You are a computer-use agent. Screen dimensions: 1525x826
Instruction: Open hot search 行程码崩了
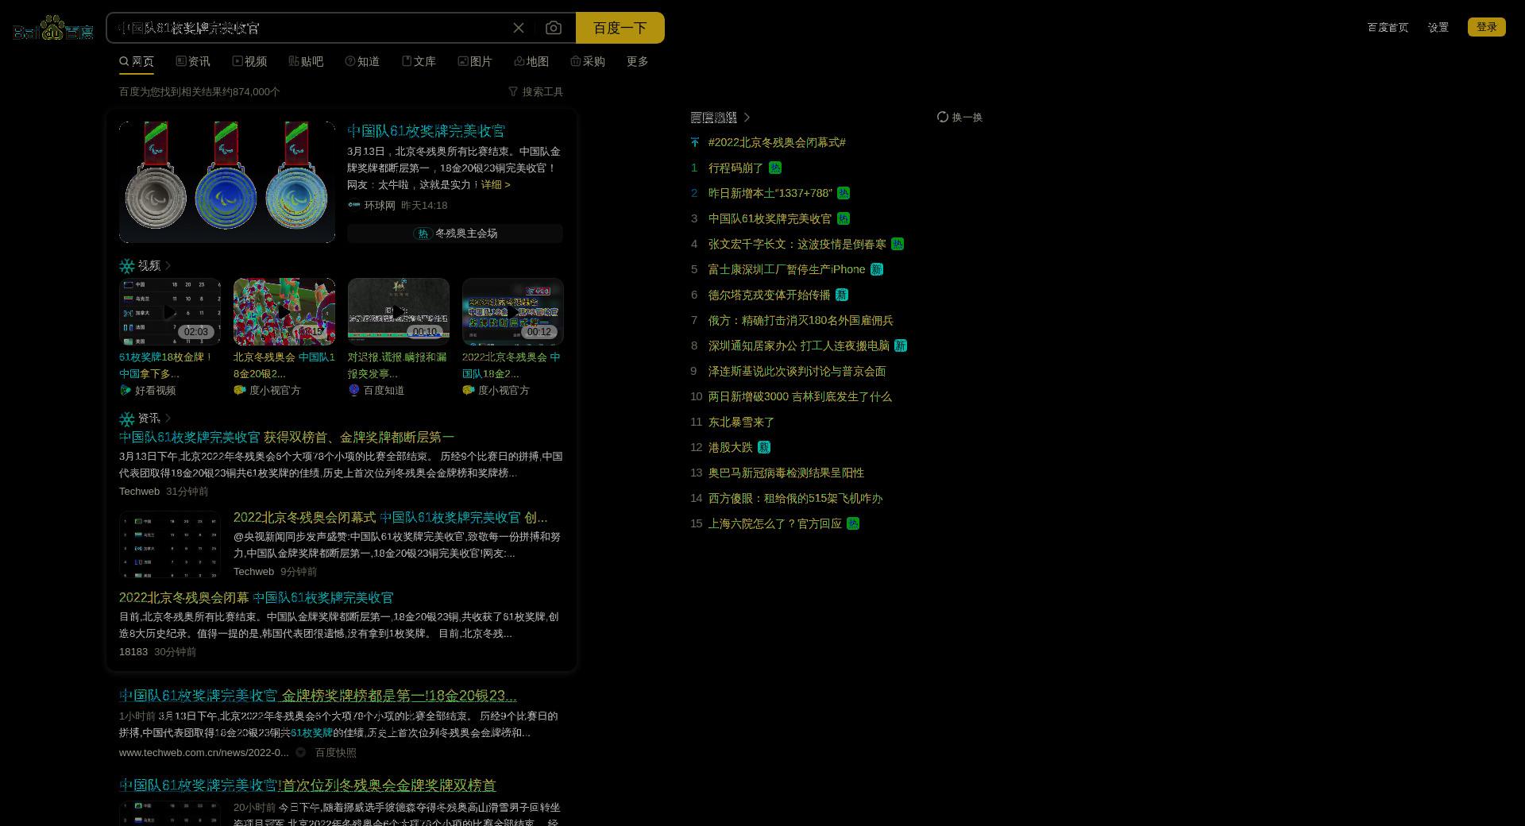[x=735, y=168]
